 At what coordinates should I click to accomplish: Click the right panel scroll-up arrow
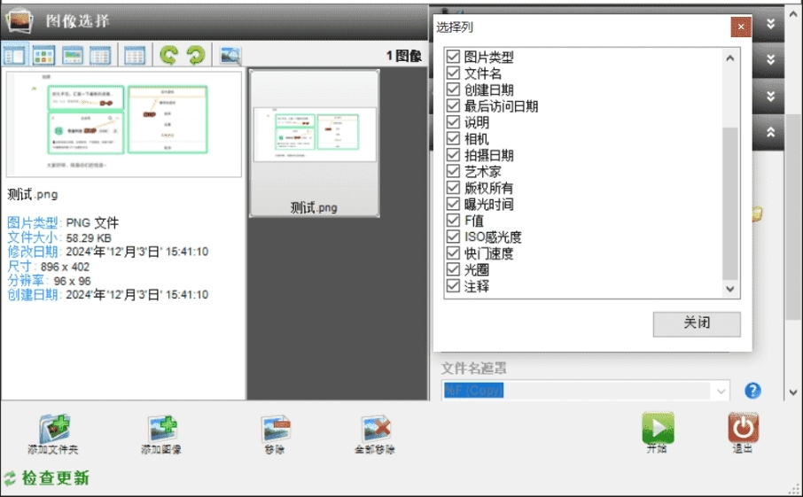793,14
